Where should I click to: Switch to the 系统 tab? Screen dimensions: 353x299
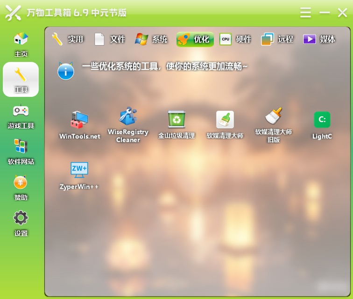point(151,39)
